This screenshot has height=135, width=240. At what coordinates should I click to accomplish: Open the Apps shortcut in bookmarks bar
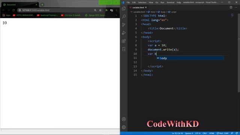[x=6, y=15]
